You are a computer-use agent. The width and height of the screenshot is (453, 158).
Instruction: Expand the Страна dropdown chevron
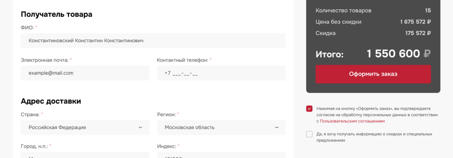point(140,128)
